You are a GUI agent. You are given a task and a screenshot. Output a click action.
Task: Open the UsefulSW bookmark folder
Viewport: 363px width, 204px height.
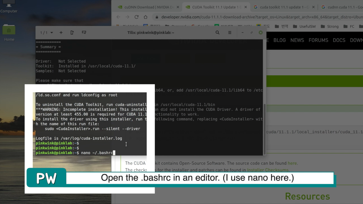pyautogui.click(x=305, y=26)
